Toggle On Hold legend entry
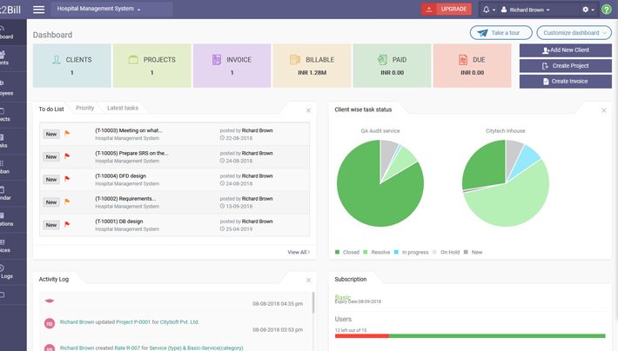Image resolution: width=618 pixels, height=351 pixels. 449,252
